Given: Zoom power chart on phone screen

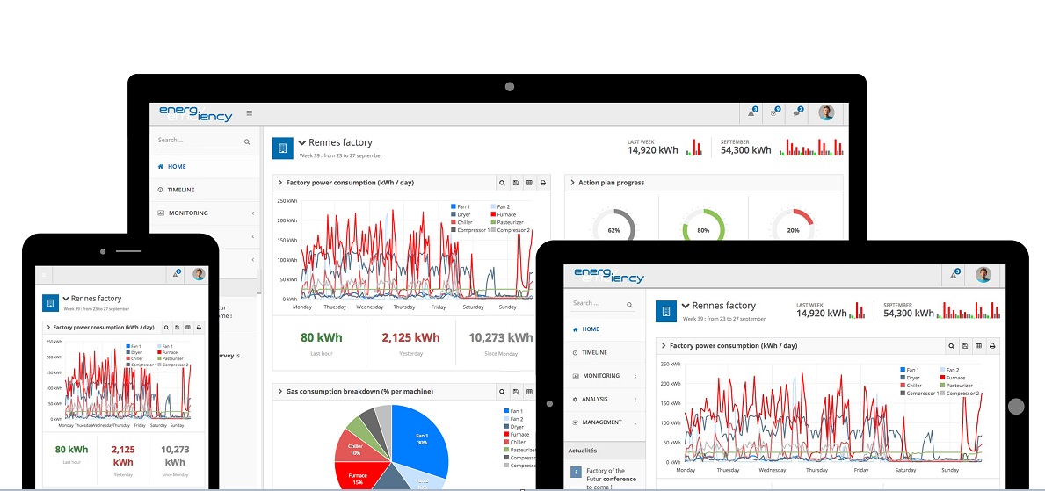Looking at the screenshot, I should (x=167, y=327).
